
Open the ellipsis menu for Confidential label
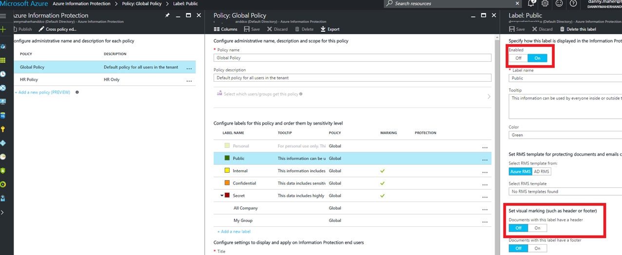click(485, 184)
